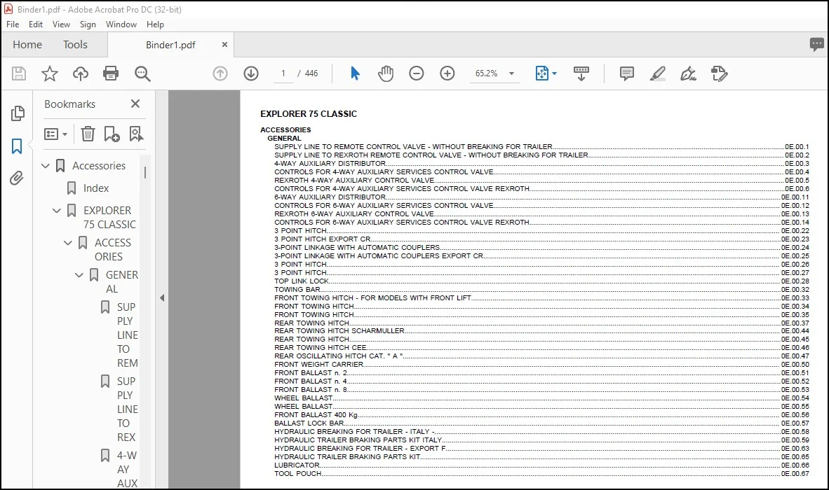Collapse the GENERAL bookmark
829x490 pixels.
tap(79, 275)
